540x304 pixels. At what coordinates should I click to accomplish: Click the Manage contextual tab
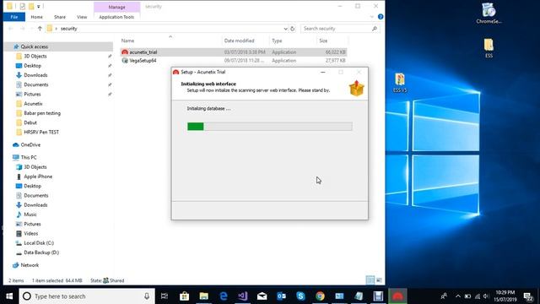116,7
